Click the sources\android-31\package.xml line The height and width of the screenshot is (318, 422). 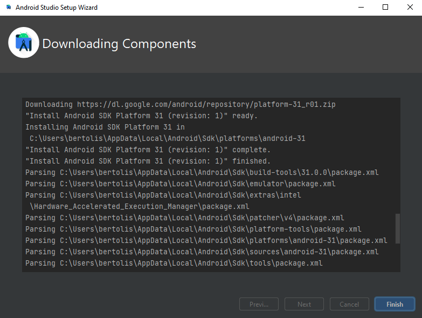click(x=202, y=252)
